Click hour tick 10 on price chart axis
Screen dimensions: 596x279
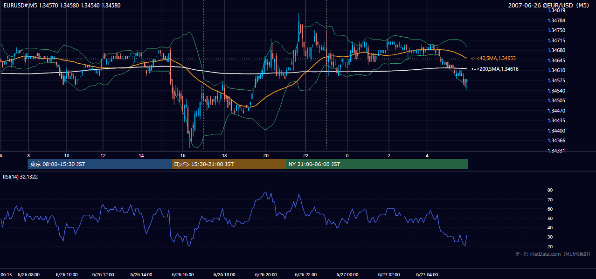click(67, 155)
